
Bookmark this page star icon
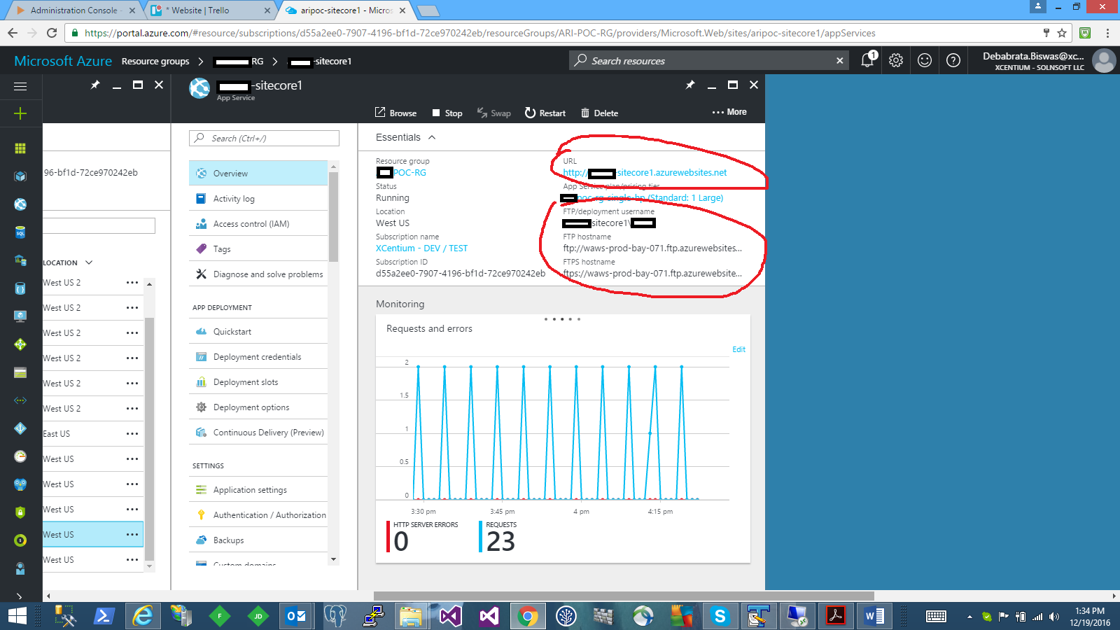[x=1062, y=33]
